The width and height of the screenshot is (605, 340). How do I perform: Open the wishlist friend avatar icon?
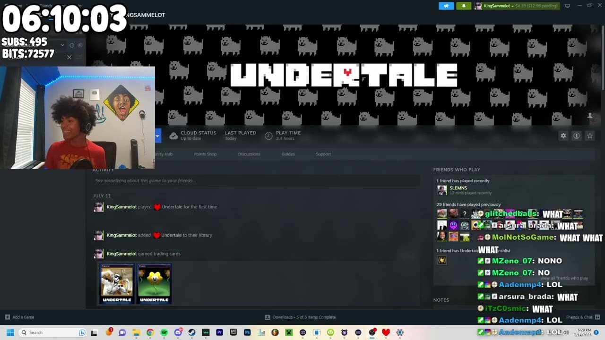tap(442, 260)
